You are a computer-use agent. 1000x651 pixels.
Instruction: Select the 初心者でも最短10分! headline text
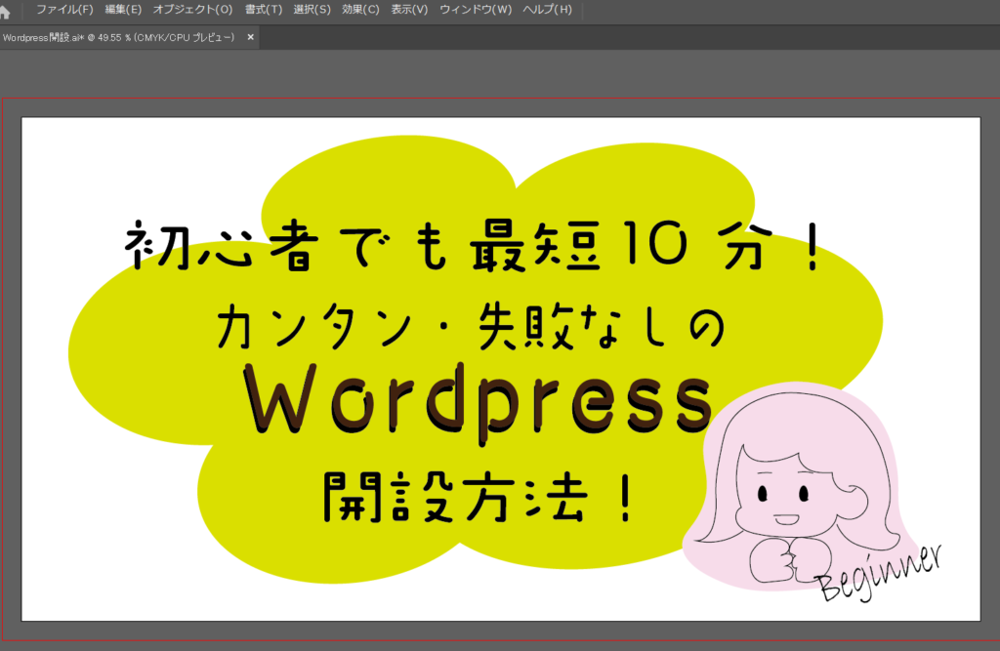click(x=473, y=246)
